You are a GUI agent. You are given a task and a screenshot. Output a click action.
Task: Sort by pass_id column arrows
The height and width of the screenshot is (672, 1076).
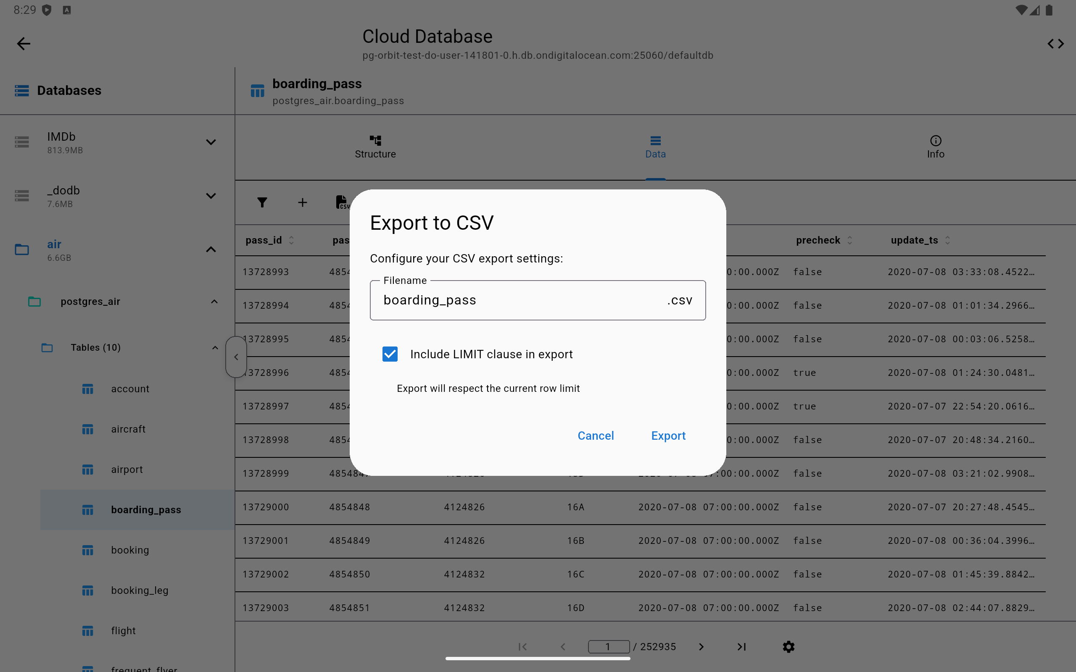coord(291,240)
